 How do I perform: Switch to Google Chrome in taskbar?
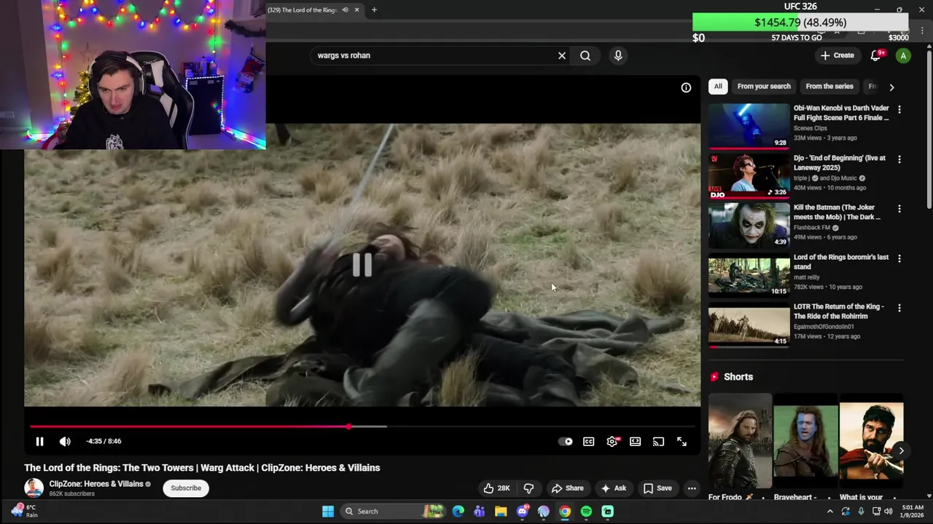click(x=565, y=512)
